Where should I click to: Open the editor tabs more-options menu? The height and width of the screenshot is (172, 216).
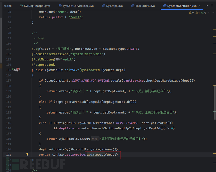click(x=212, y=6)
